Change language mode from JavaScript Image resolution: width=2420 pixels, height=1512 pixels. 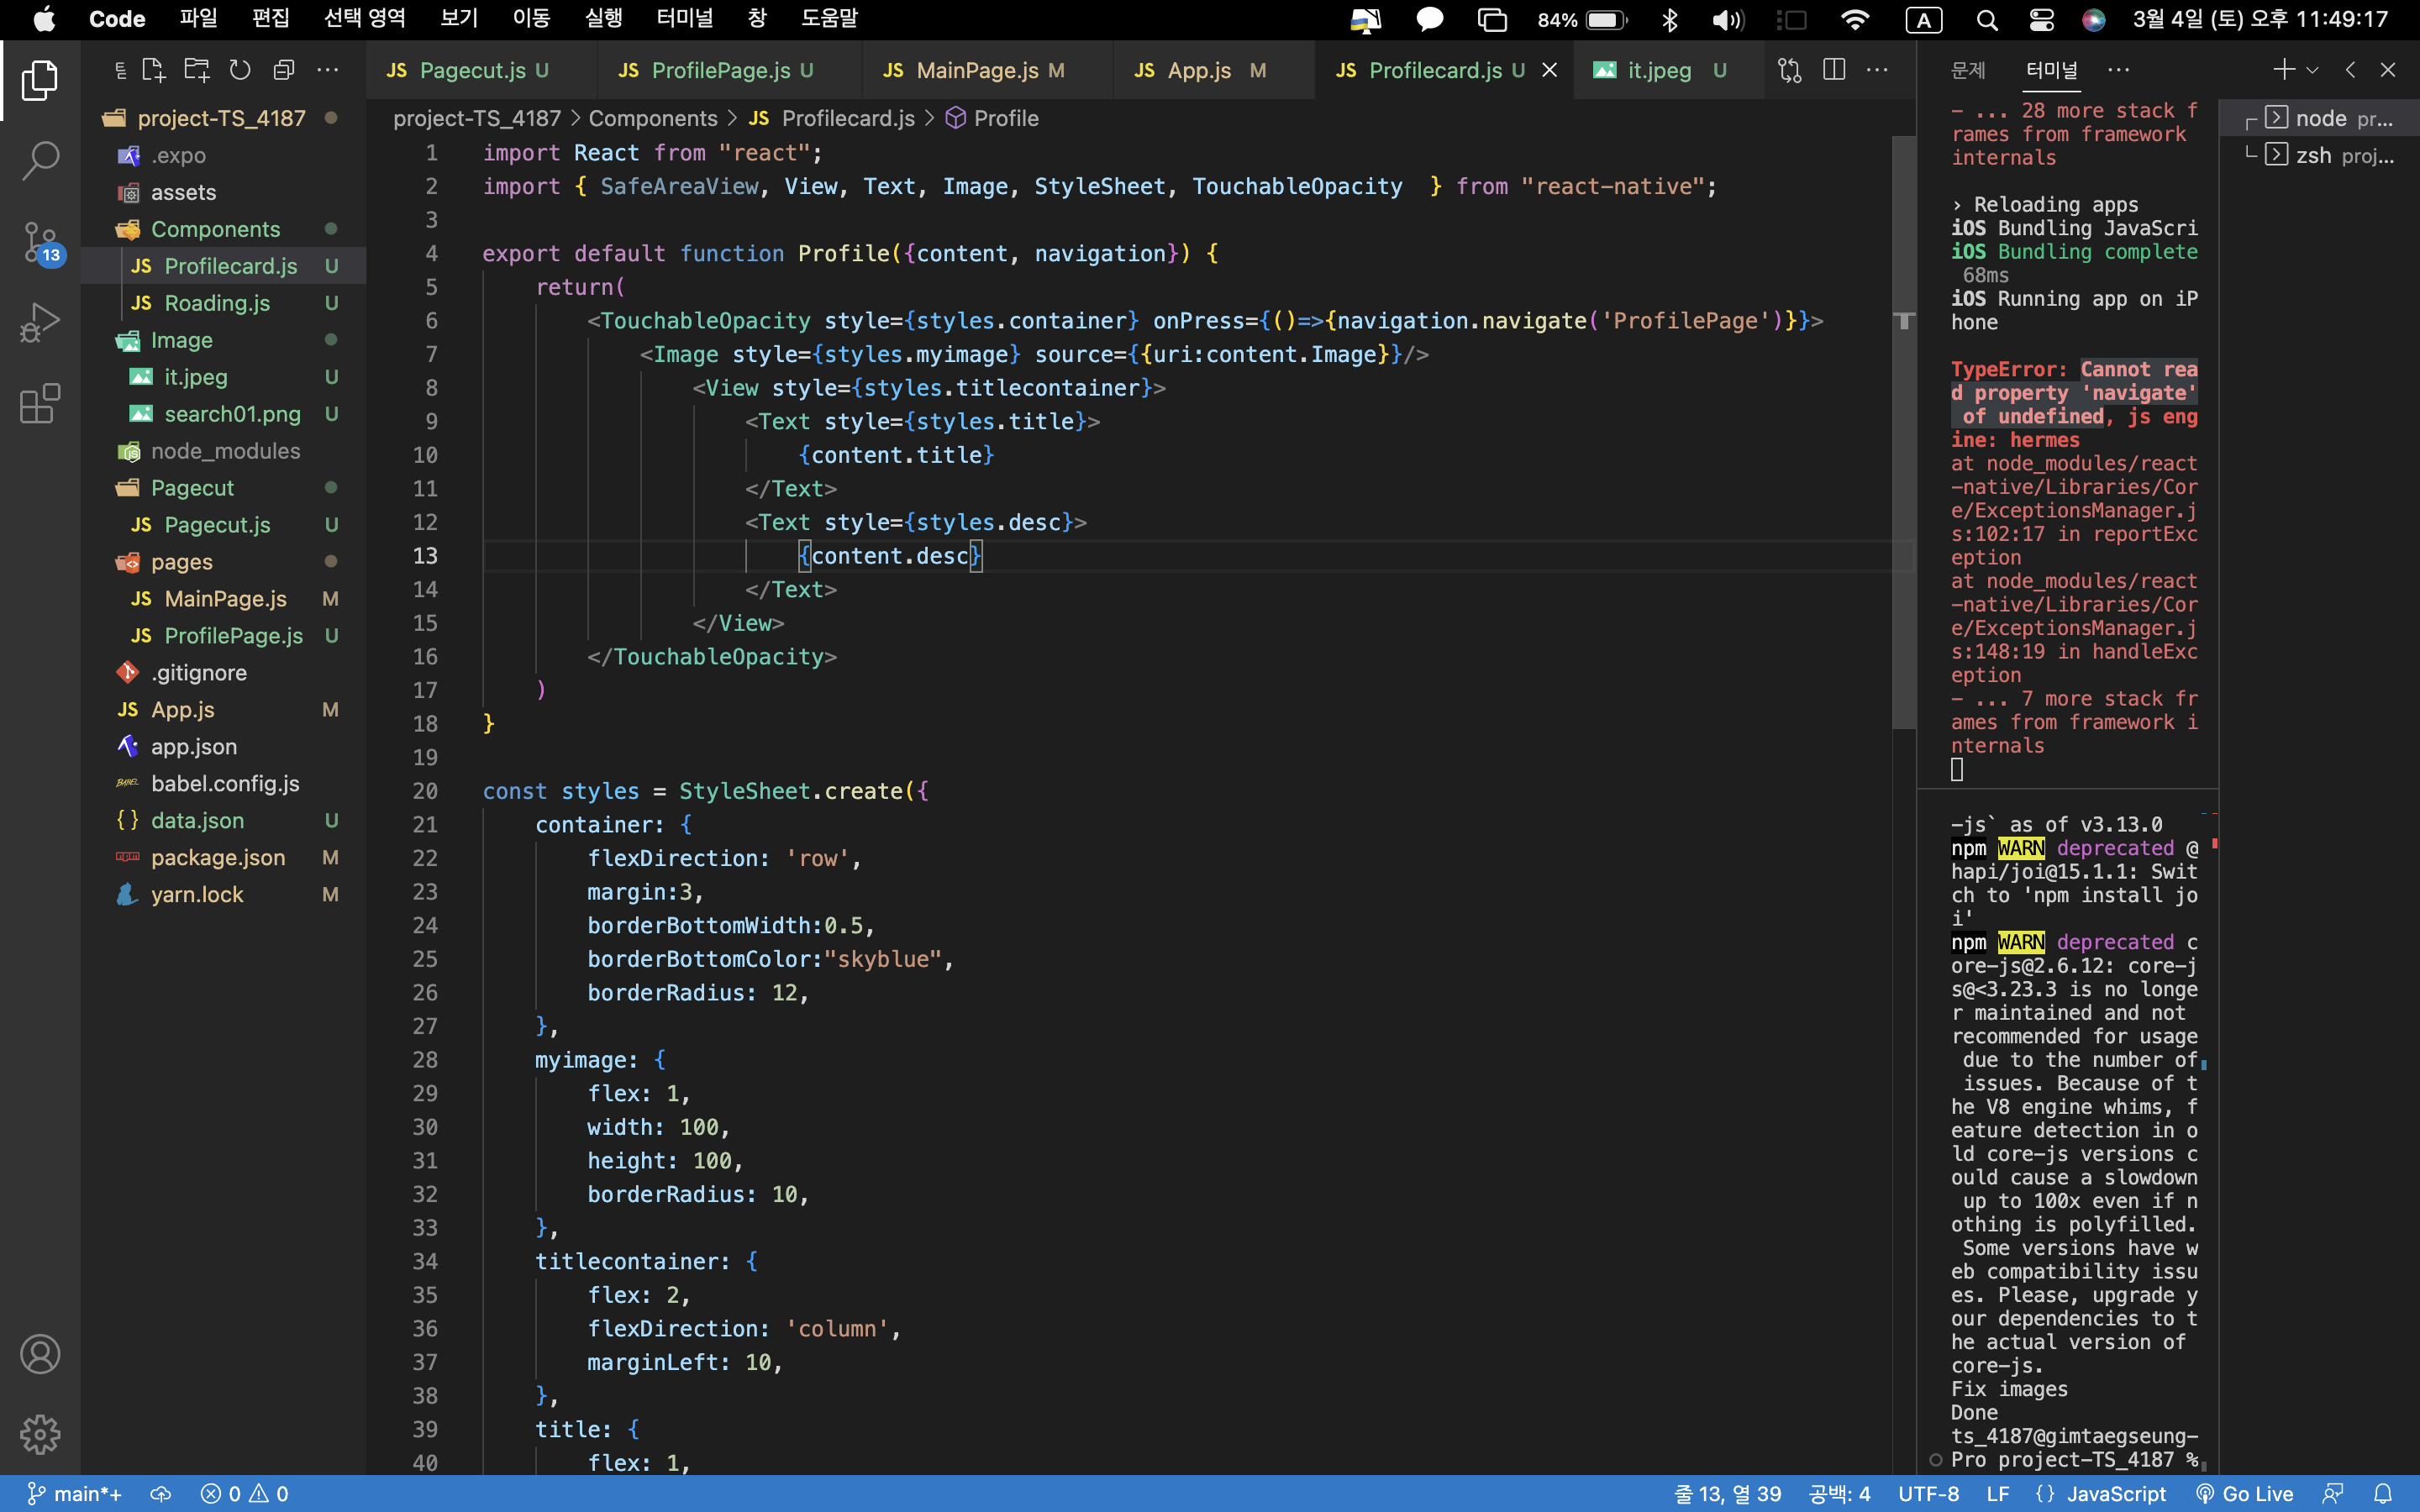pos(2117,1494)
